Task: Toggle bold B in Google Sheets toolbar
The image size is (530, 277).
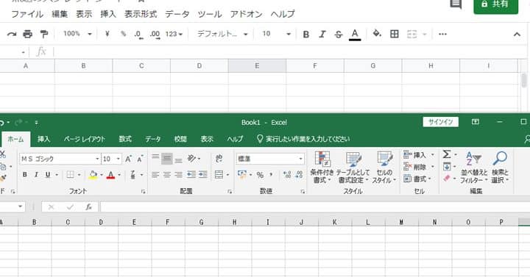Action: (306, 34)
